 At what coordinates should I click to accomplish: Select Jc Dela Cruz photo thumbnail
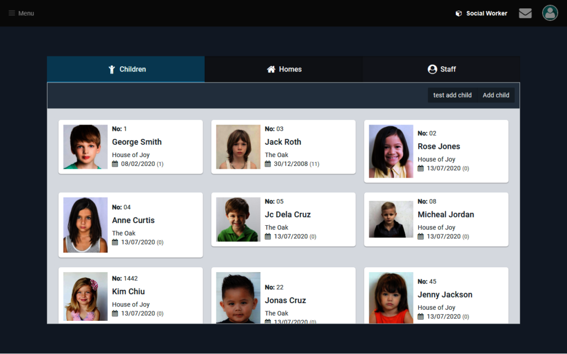tap(238, 220)
